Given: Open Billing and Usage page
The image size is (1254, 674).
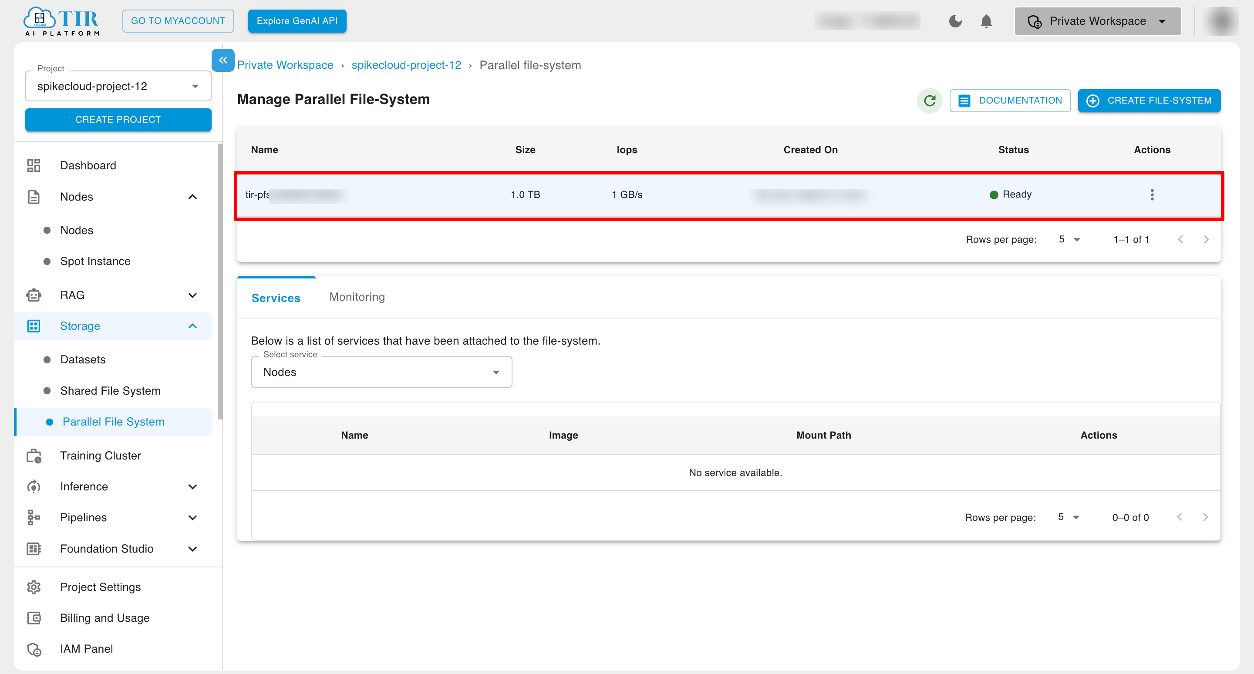Looking at the screenshot, I should 104,618.
